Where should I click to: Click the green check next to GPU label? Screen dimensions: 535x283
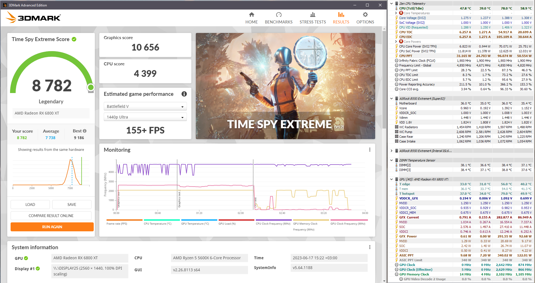click(x=26, y=258)
